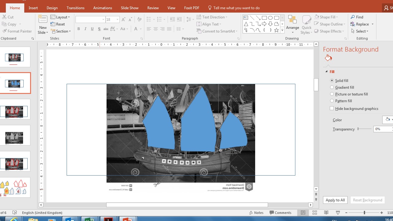The image size is (393, 221).
Task: Click the Bold formatting button
Action: (x=79, y=29)
